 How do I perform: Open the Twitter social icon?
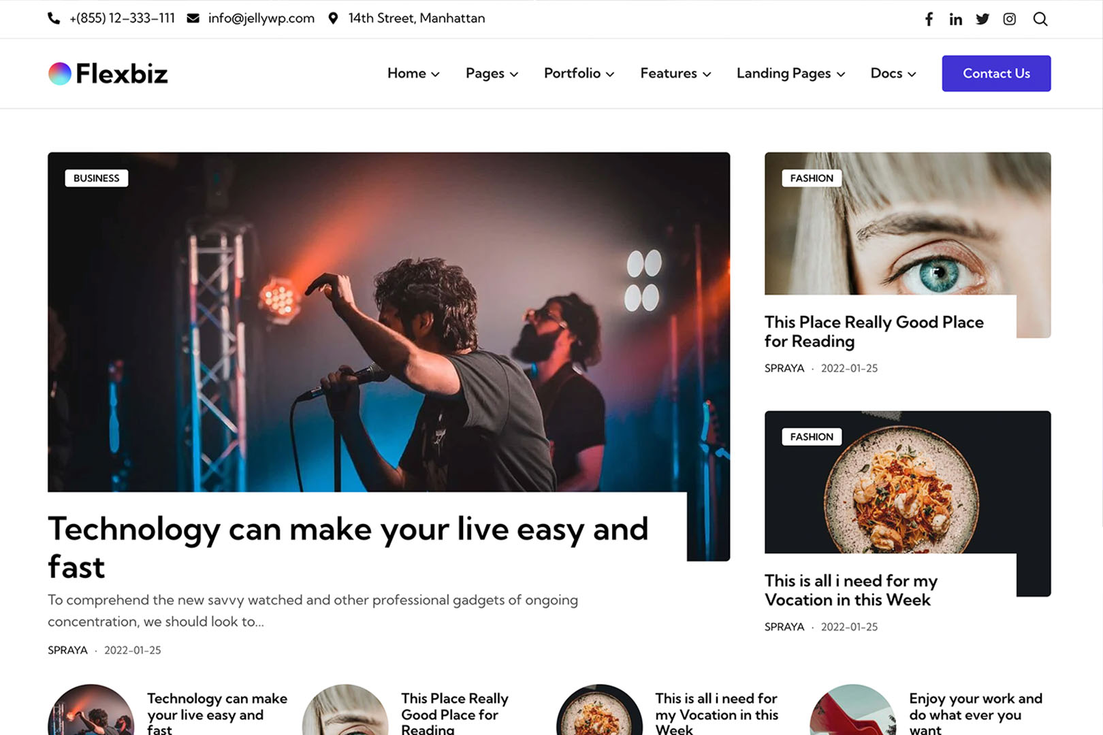click(982, 19)
